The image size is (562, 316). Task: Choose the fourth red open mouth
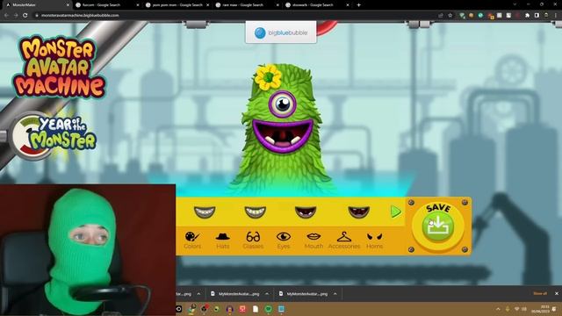click(359, 212)
